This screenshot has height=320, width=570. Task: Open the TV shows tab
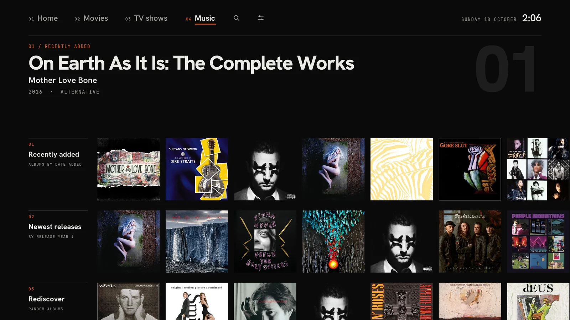146,18
